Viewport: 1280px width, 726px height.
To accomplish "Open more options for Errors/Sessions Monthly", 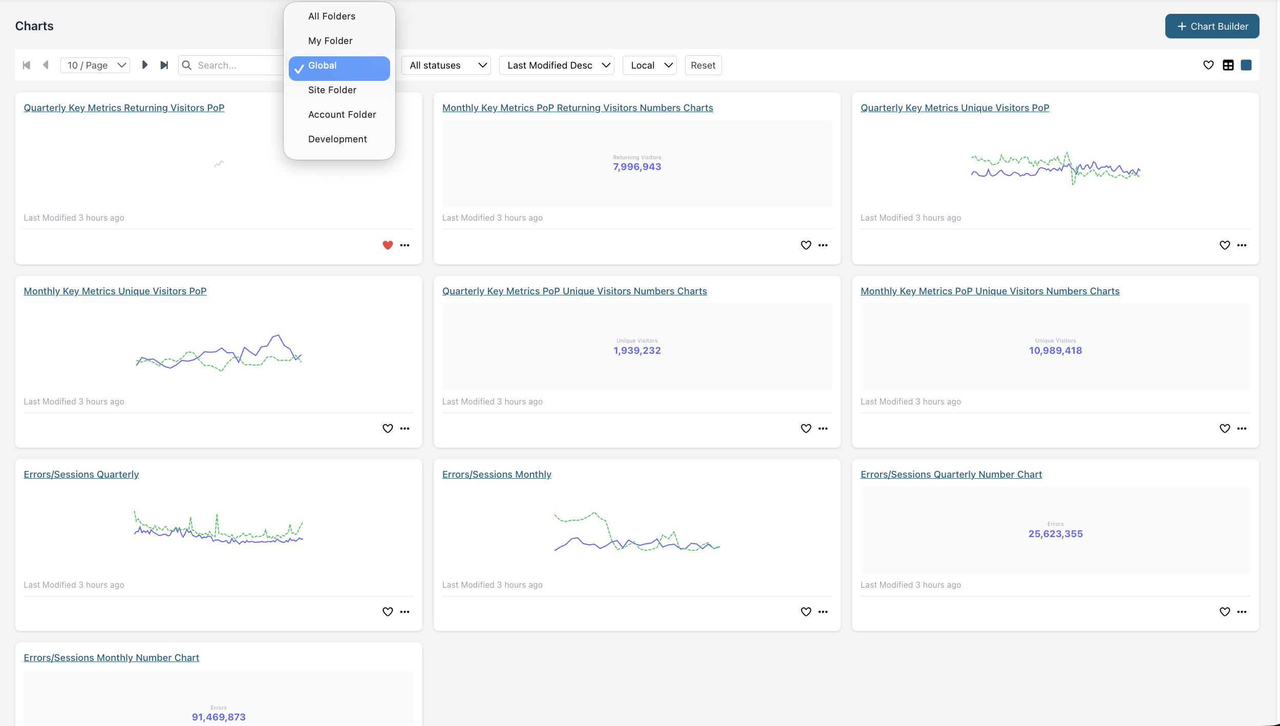I will click(823, 612).
